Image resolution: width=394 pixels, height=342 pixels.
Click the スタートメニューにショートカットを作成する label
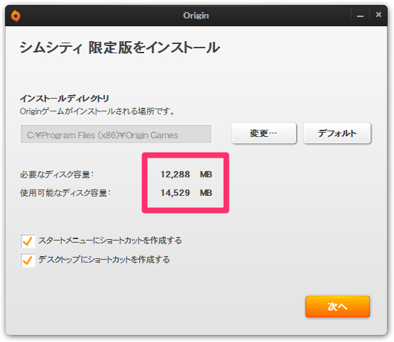click(110, 241)
